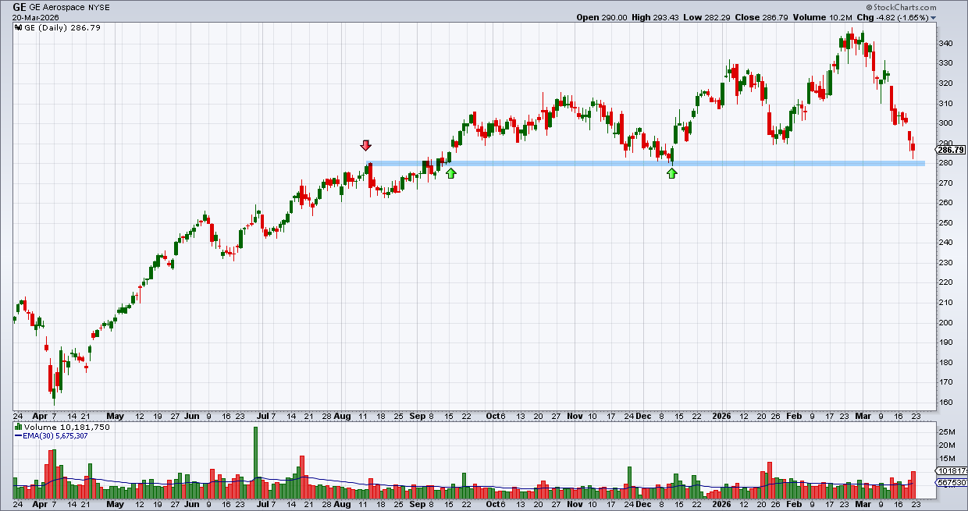Click the 25M volume axis label
This screenshot has width=968, height=511.
[947, 432]
